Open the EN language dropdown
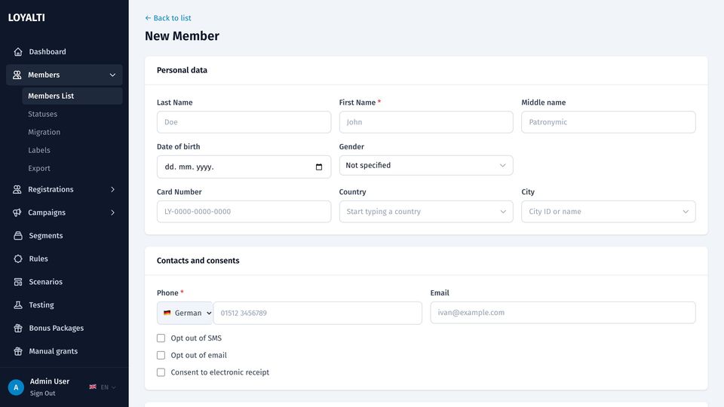Image resolution: width=724 pixels, height=407 pixels. tap(108, 387)
